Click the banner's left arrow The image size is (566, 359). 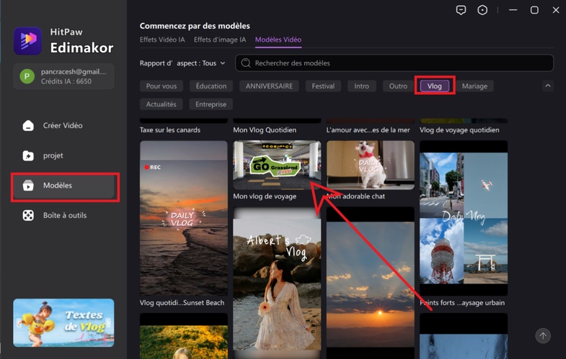click(x=19, y=323)
